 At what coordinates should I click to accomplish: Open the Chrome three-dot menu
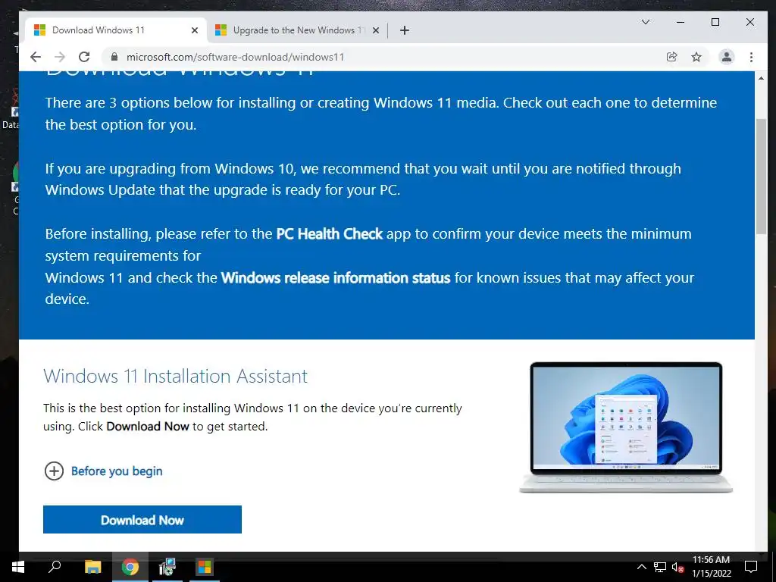[751, 57]
